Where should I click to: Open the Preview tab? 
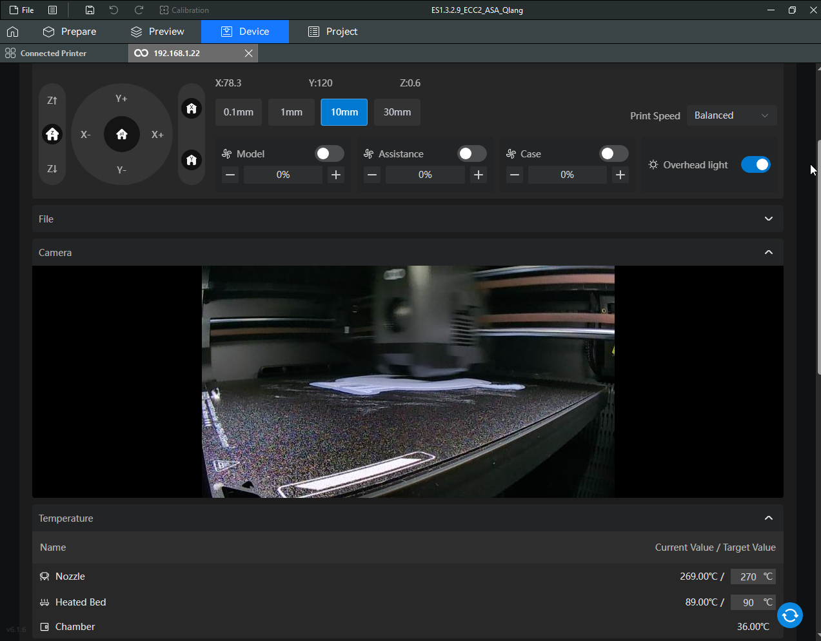click(x=157, y=32)
